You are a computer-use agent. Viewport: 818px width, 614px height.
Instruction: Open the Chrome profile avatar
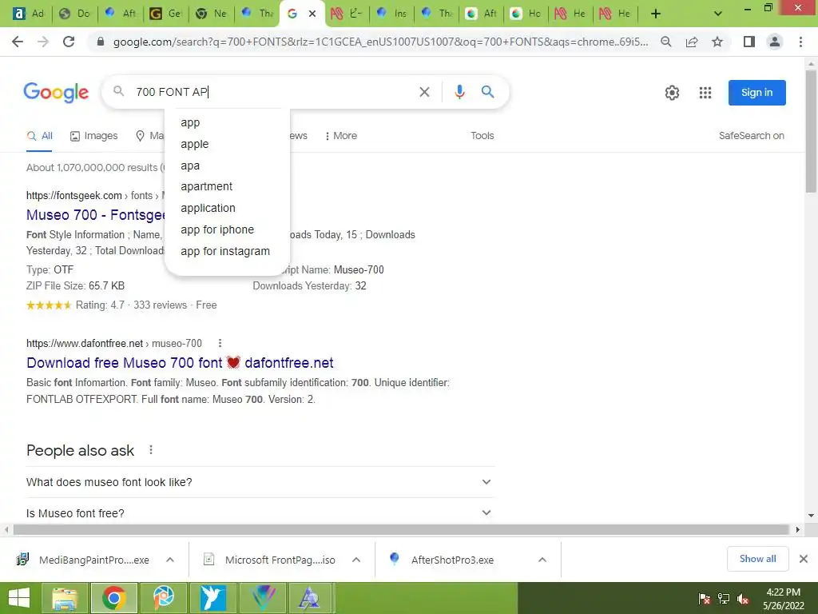(x=775, y=42)
